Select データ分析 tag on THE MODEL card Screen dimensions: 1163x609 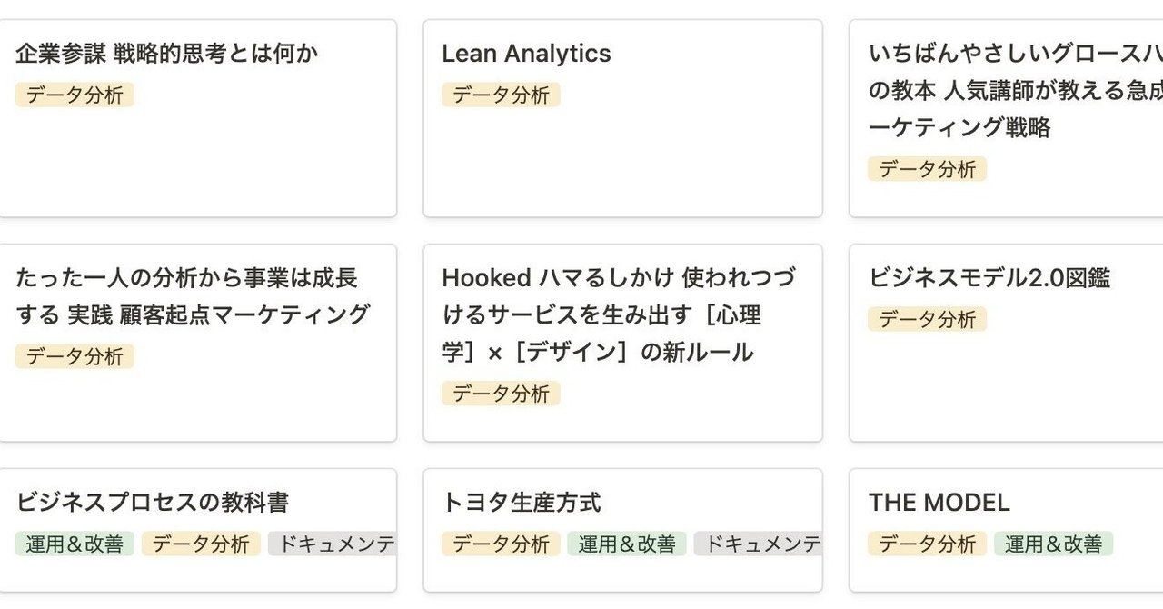[927, 544]
